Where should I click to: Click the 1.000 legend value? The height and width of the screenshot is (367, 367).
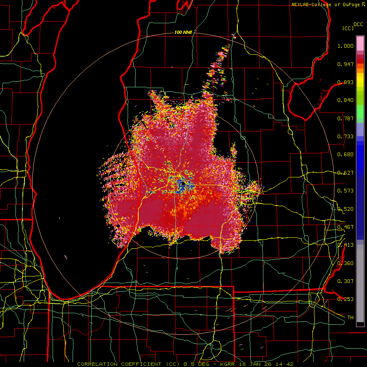[x=345, y=46]
